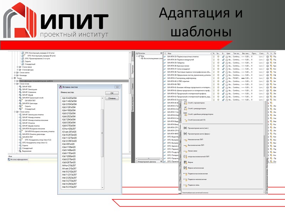
Task: Click color swatch of ОИ-ИГИ-4-Газопровод_нефтепровод layer
Action: coord(227,78)
